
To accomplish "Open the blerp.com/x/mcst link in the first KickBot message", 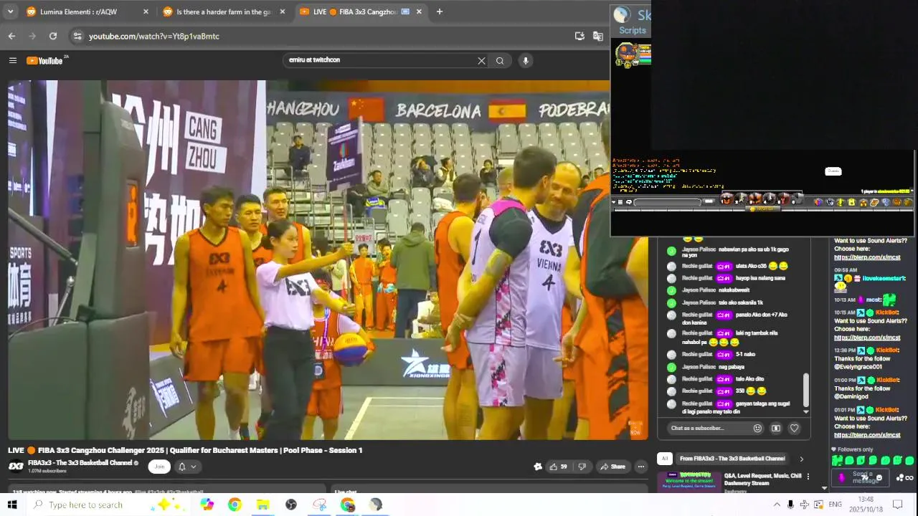I will pos(867,257).
